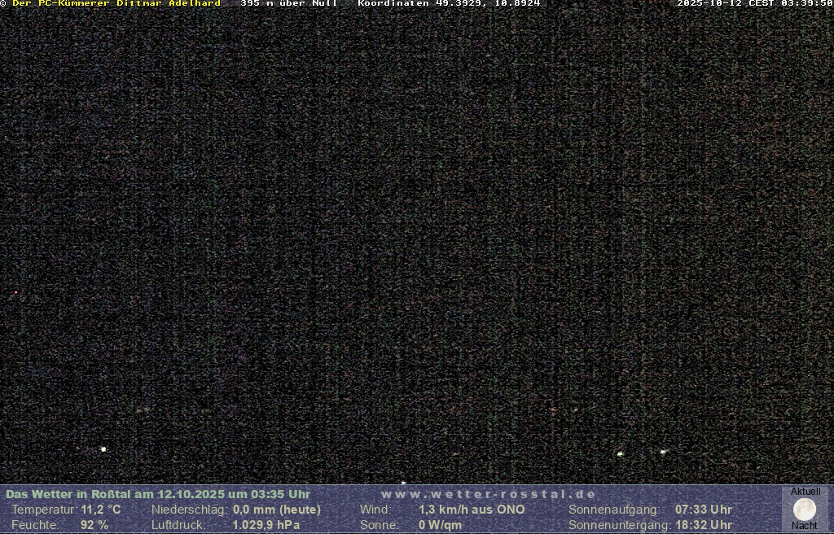The width and height of the screenshot is (834, 534).
Task: Click the bright white light at lower left
Action: pos(103,449)
